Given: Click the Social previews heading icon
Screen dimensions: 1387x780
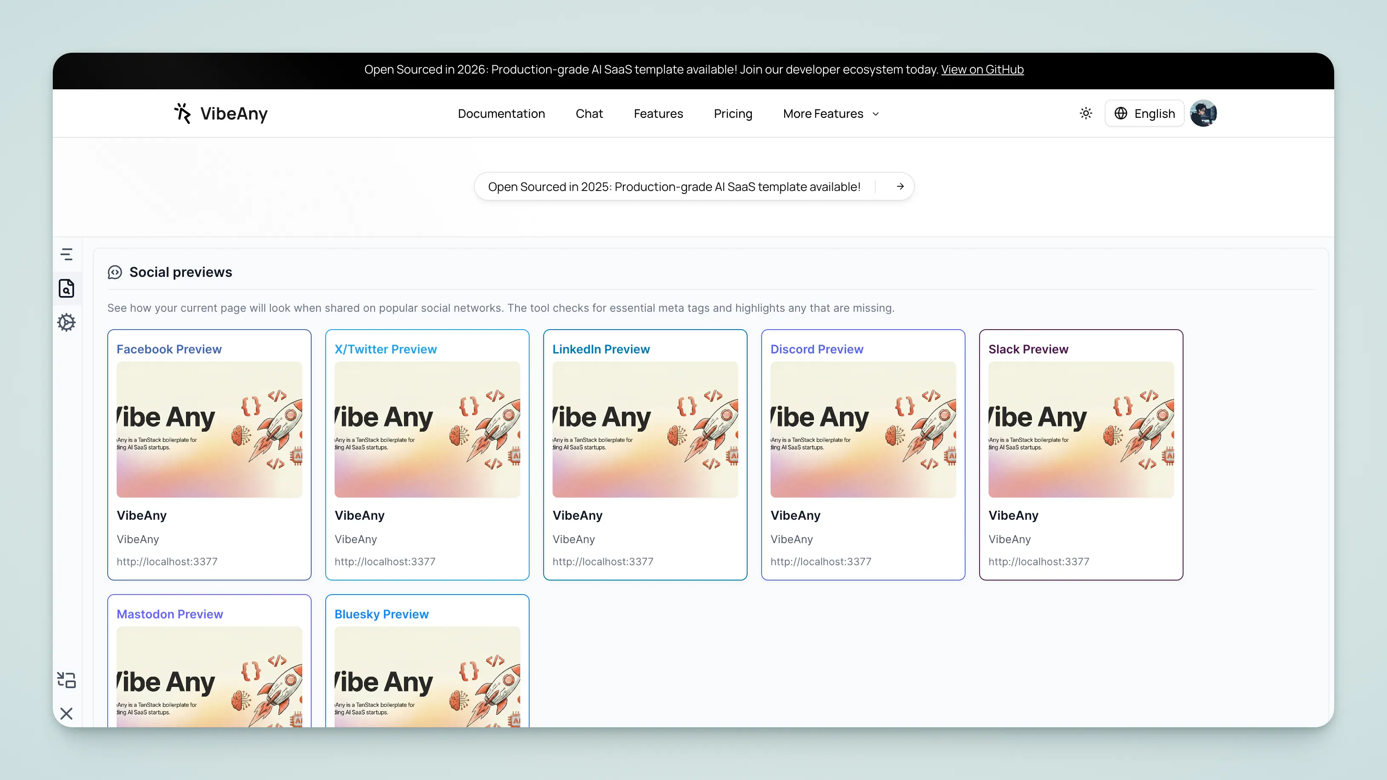Looking at the screenshot, I should [115, 272].
